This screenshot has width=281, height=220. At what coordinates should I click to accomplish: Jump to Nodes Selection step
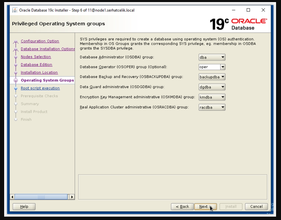[36, 57]
